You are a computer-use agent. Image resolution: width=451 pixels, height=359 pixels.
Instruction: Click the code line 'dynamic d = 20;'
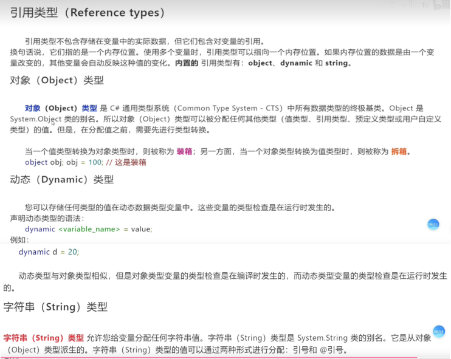[49, 251]
